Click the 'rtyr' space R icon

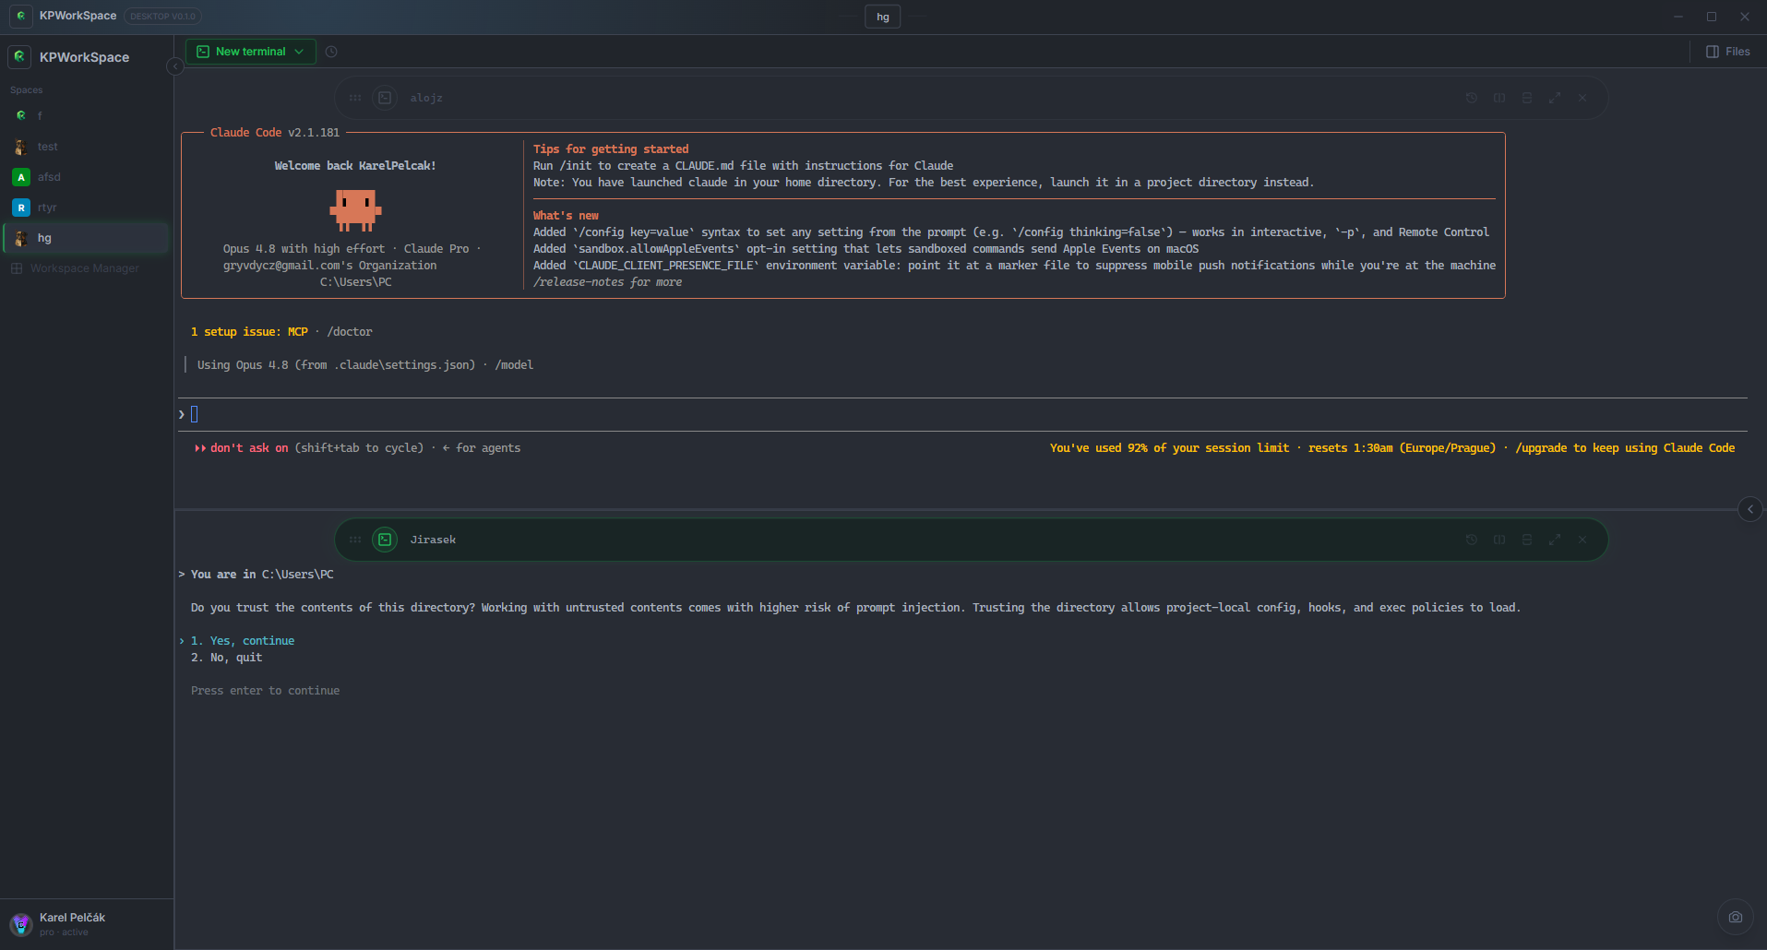21,208
